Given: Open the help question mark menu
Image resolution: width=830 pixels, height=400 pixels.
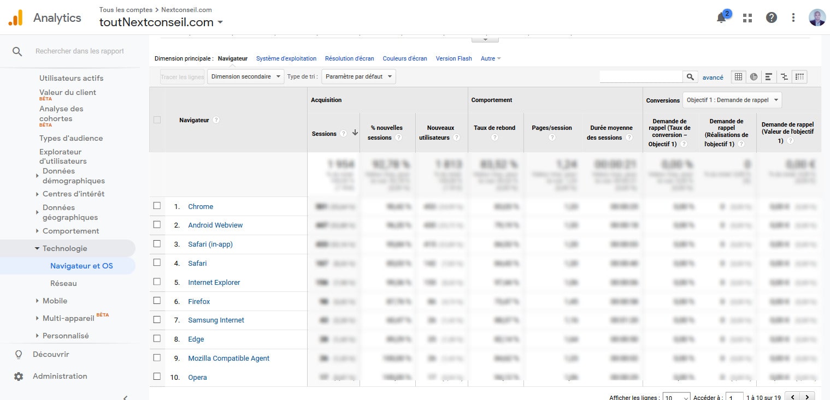Looking at the screenshot, I should point(772,17).
